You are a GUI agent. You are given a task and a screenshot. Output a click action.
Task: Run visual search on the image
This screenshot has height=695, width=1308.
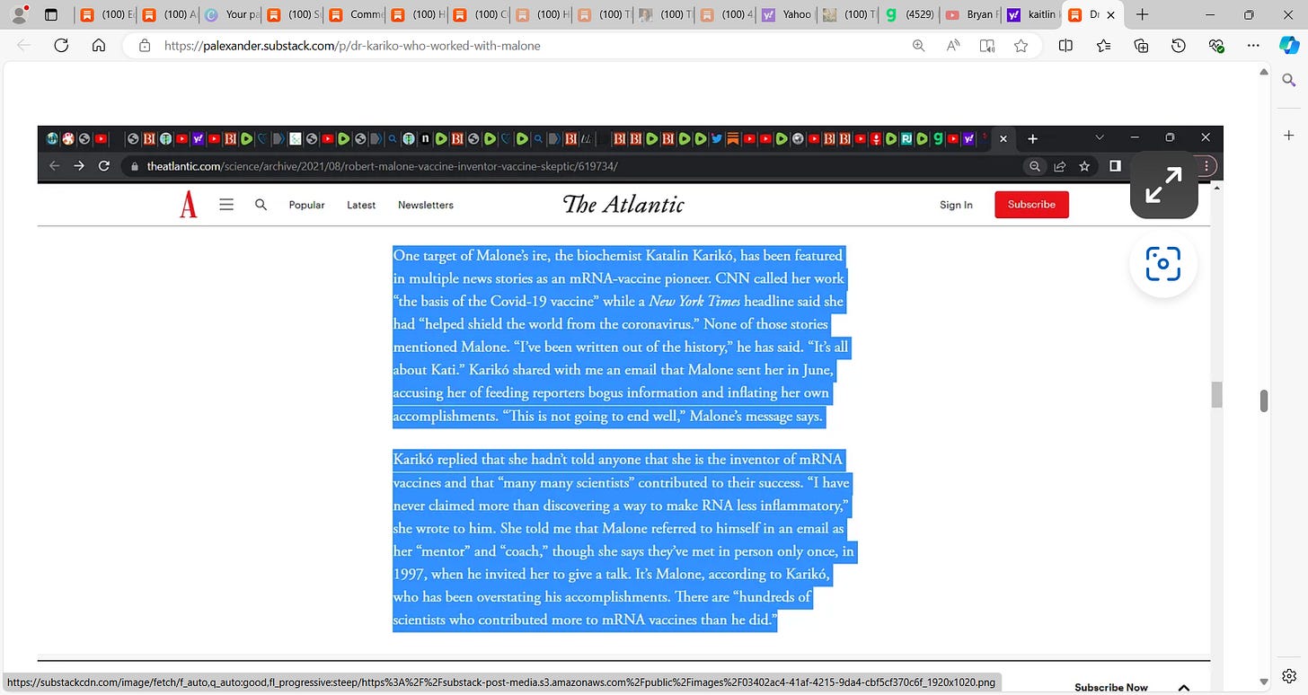[1163, 263]
